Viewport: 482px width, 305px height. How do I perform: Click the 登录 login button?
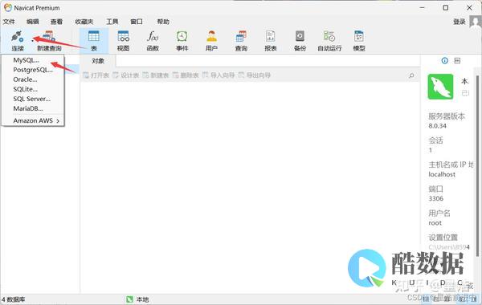(460, 22)
